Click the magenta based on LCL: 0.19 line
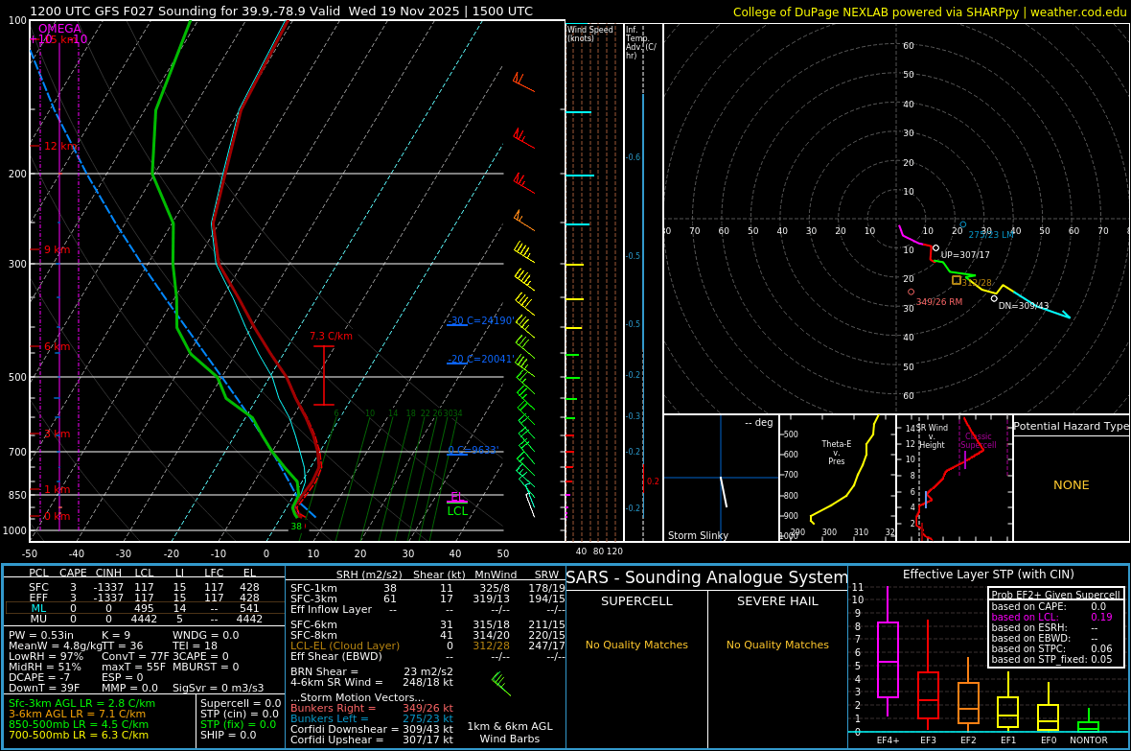The image size is (1131, 751). click(1051, 617)
